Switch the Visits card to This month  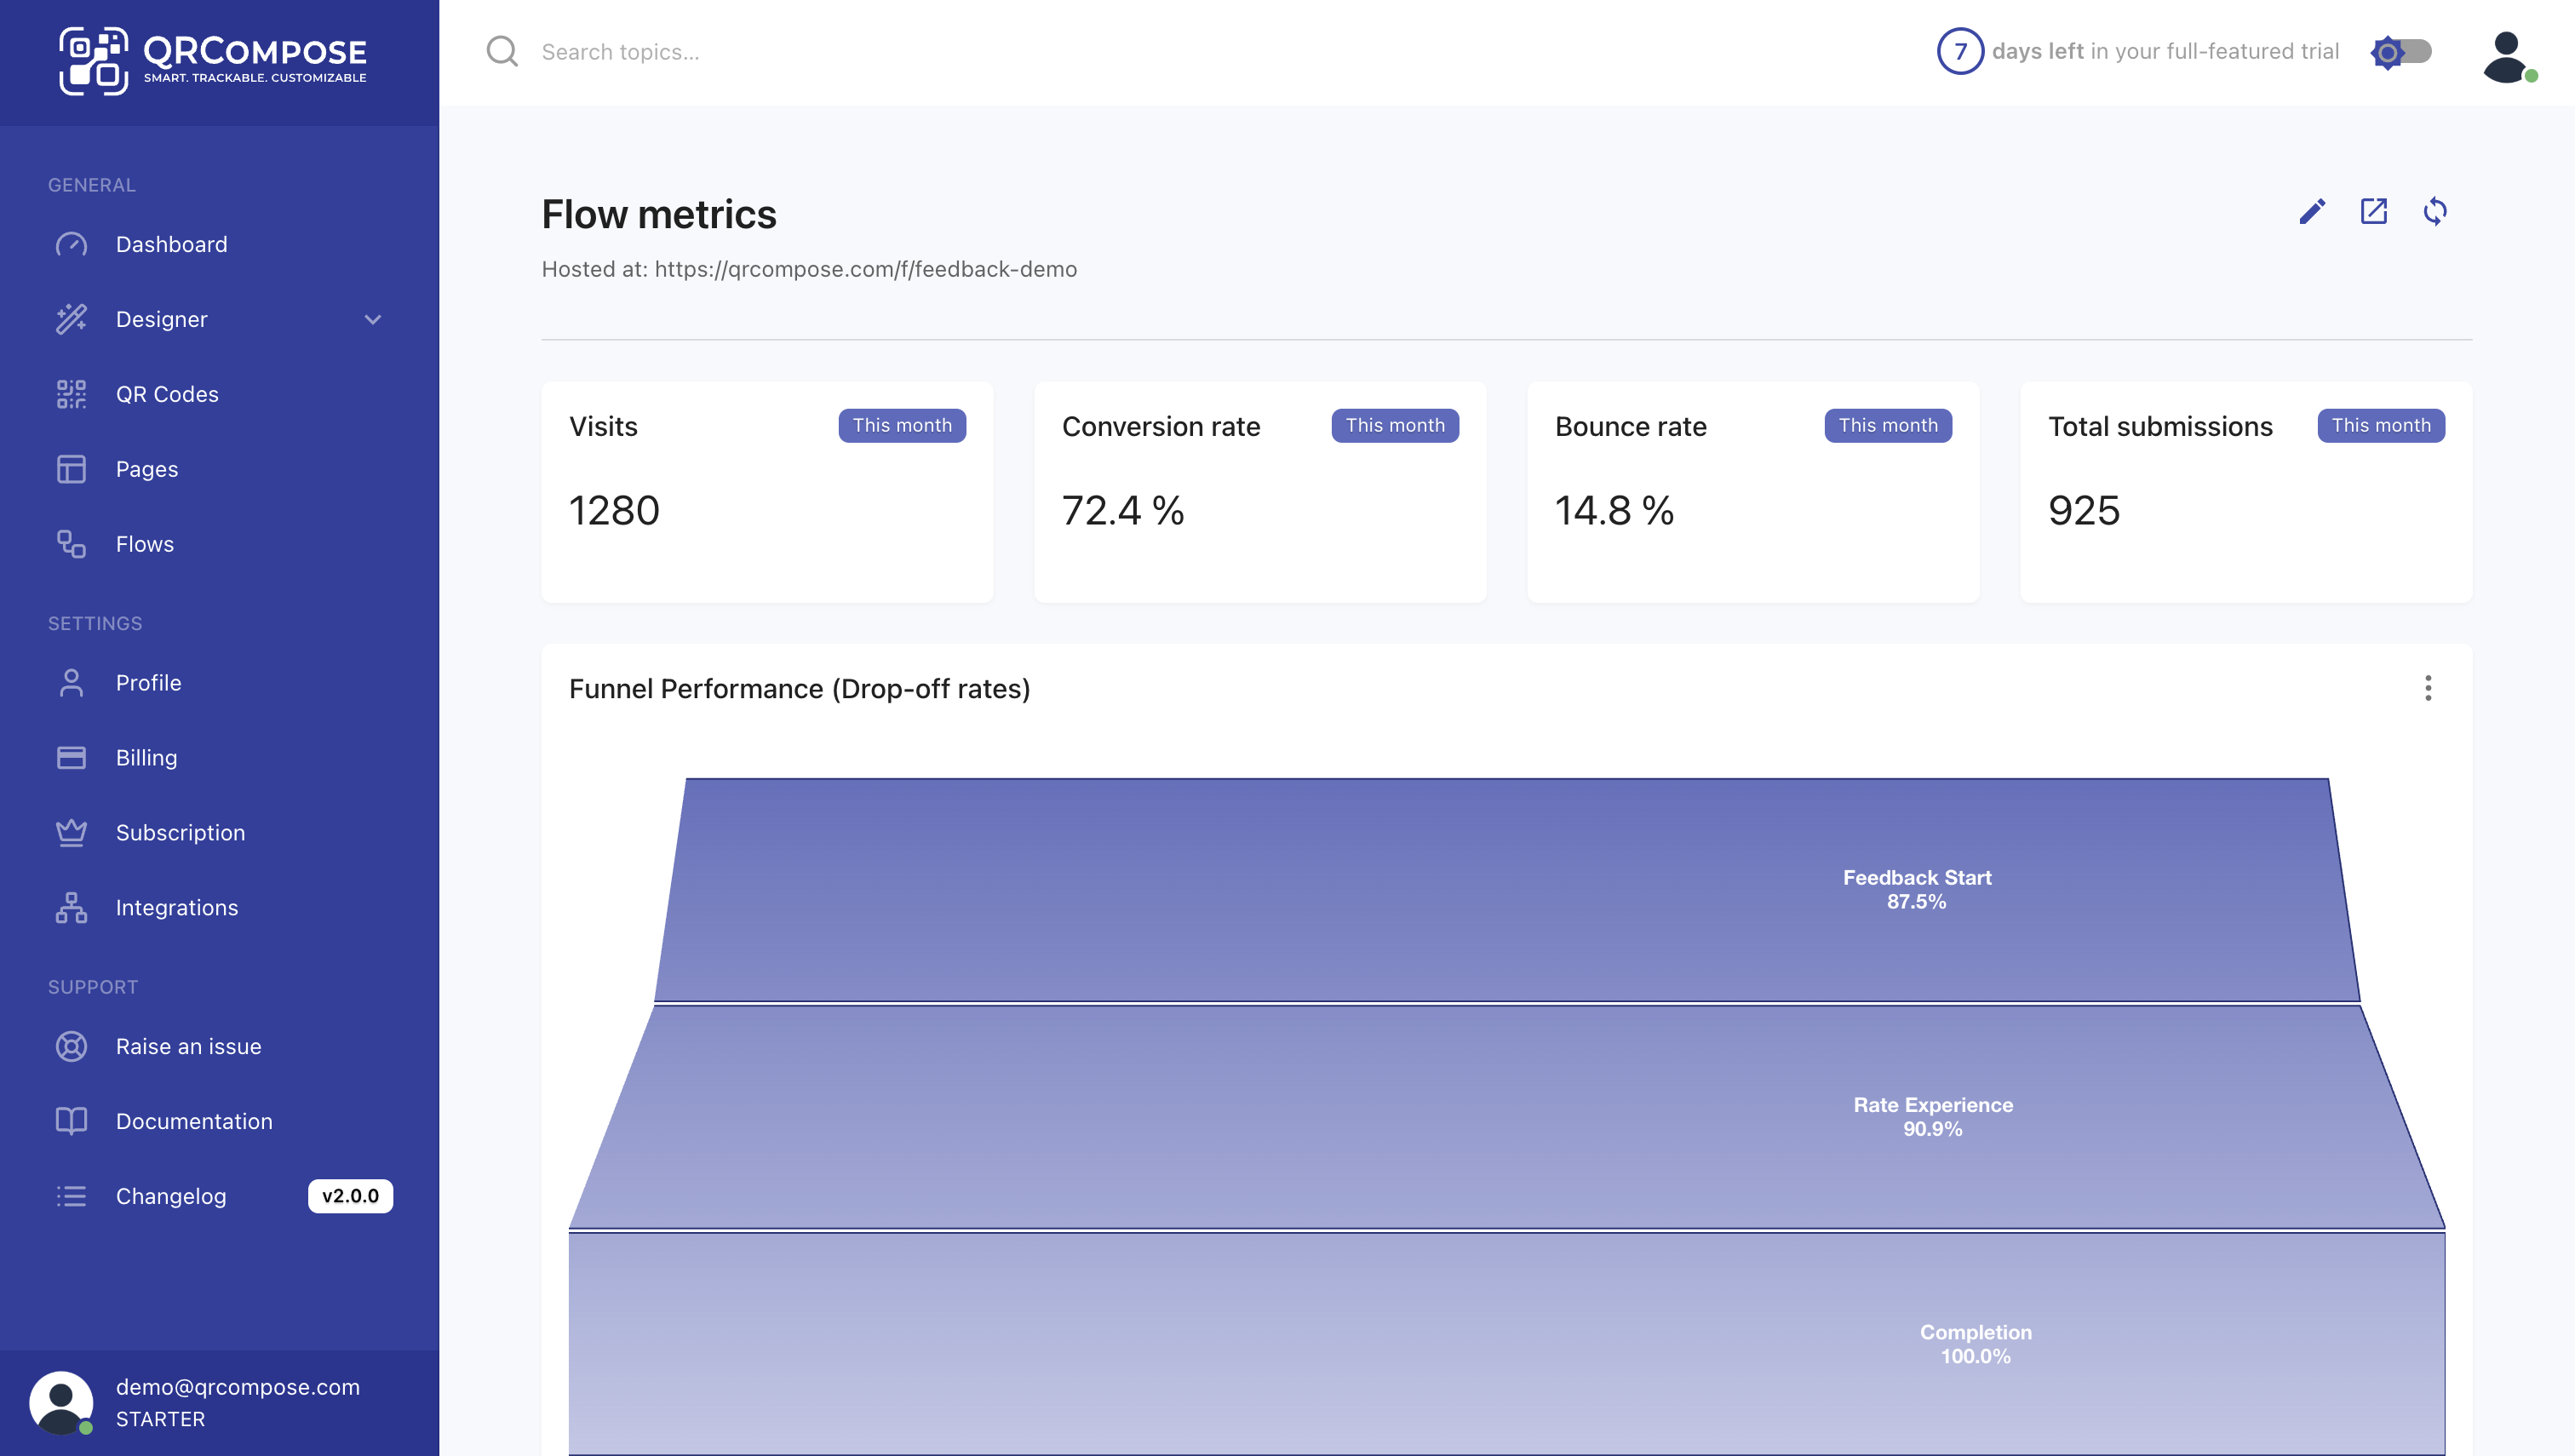[x=901, y=425]
